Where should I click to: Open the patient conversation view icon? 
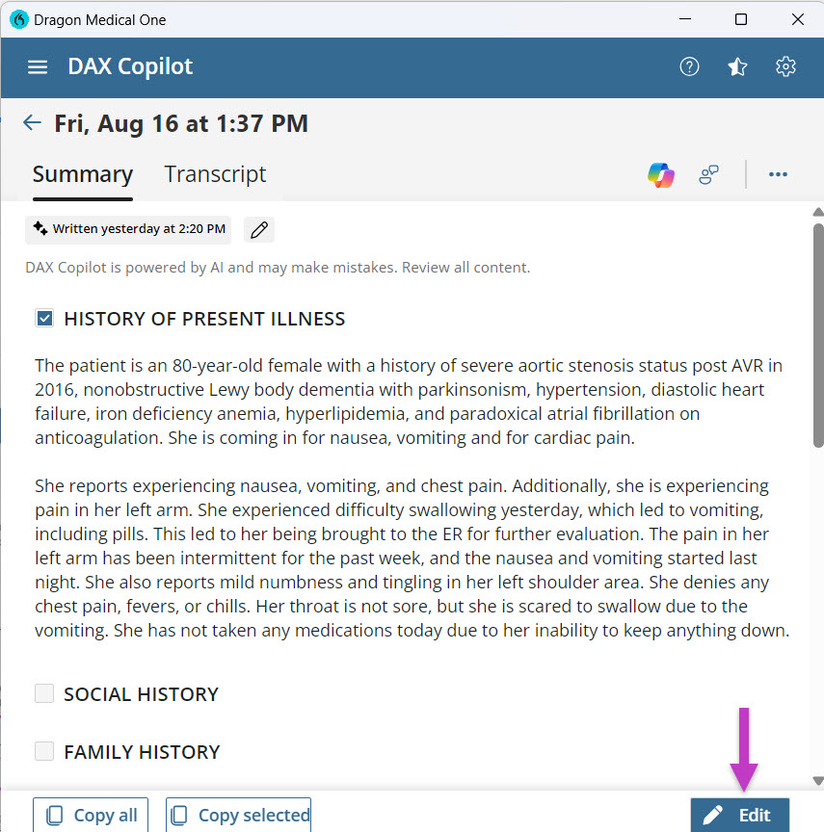[708, 174]
